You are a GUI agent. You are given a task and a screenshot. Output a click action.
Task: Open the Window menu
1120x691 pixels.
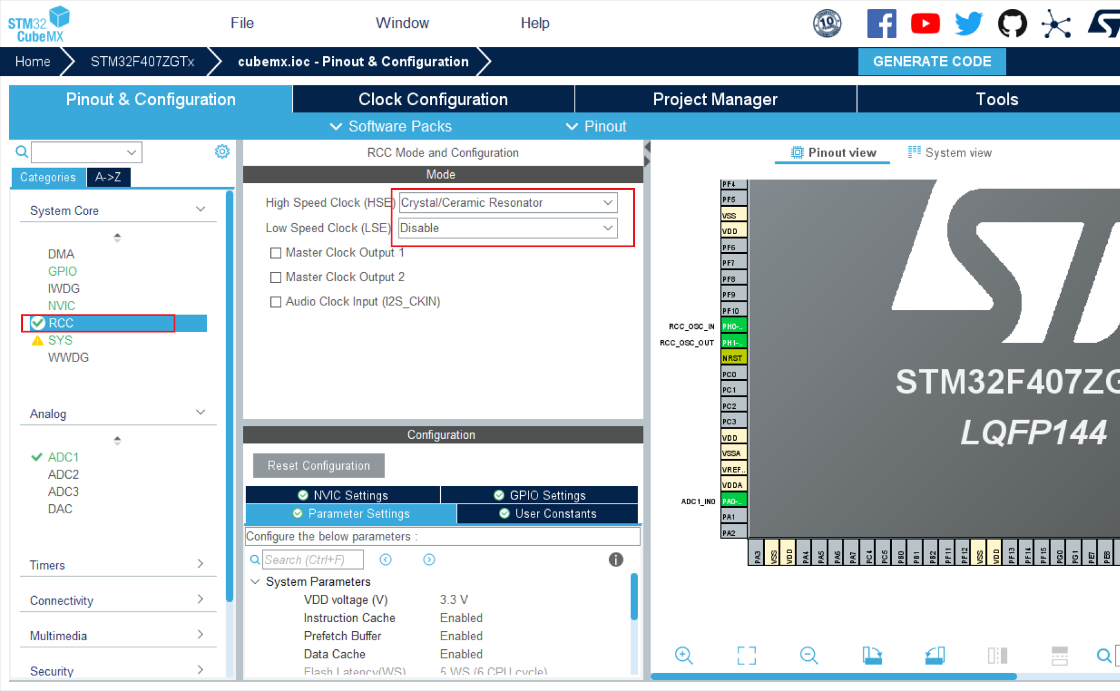402,23
